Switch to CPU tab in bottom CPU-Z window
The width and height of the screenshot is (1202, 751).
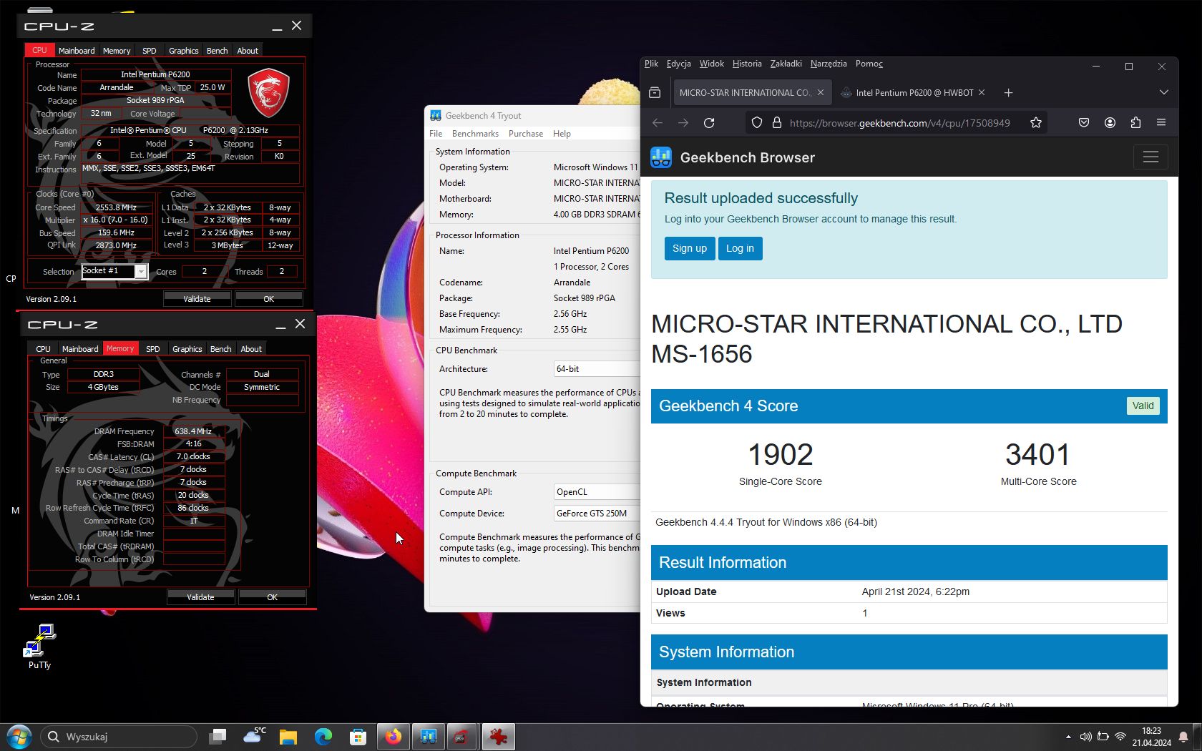point(43,349)
